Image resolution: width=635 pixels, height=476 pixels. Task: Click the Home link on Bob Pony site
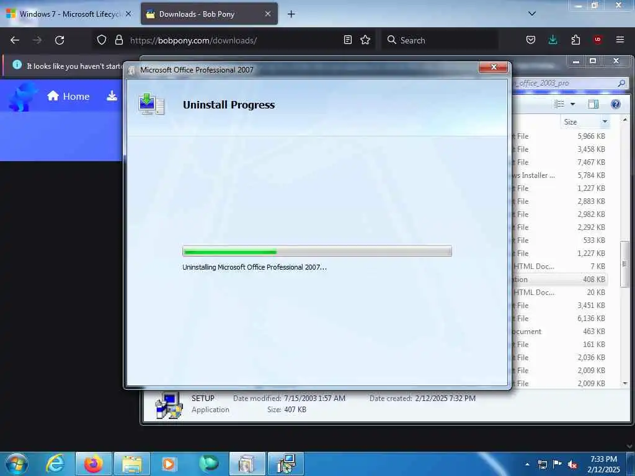point(68,96)
